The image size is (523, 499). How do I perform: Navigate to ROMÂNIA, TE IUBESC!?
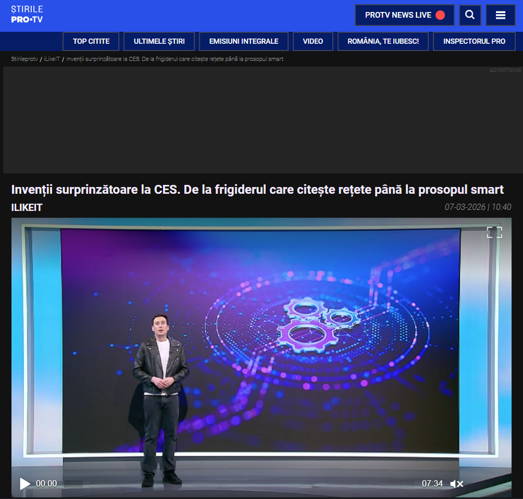(x=383, y=41)
